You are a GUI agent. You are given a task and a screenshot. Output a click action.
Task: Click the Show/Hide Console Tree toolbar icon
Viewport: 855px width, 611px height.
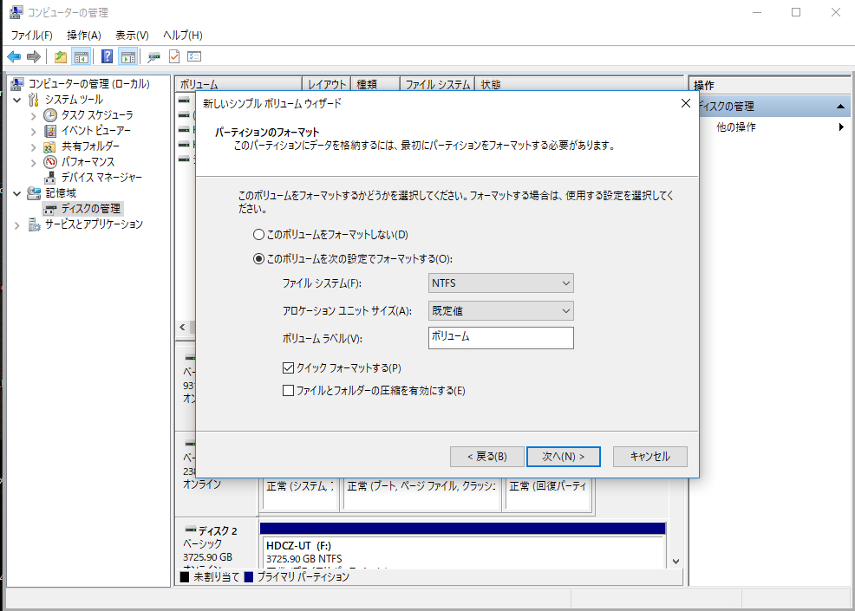[82, 57]
